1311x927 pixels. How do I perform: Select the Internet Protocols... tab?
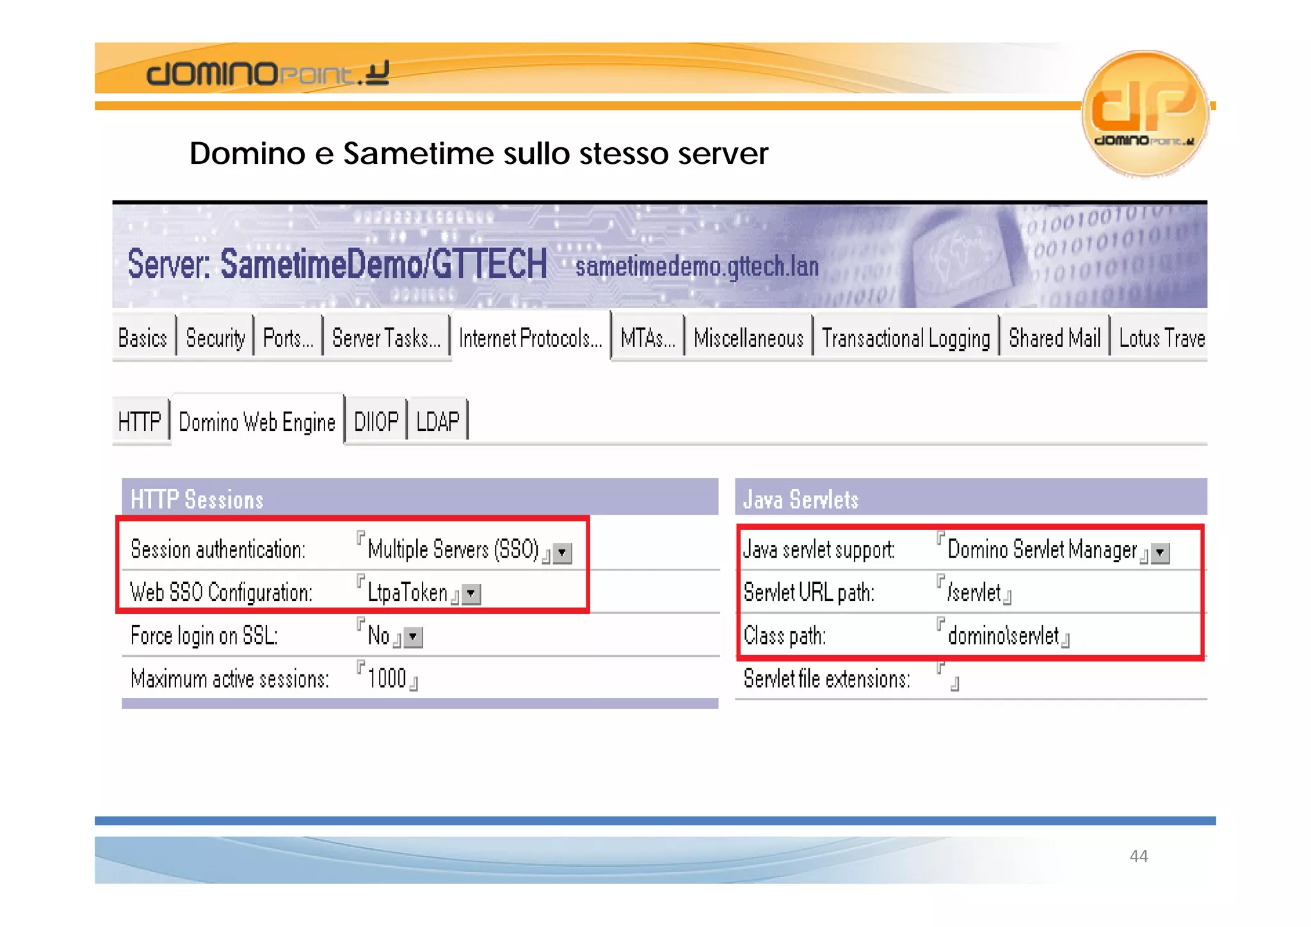pyautogui.click(x=531, y=337)
